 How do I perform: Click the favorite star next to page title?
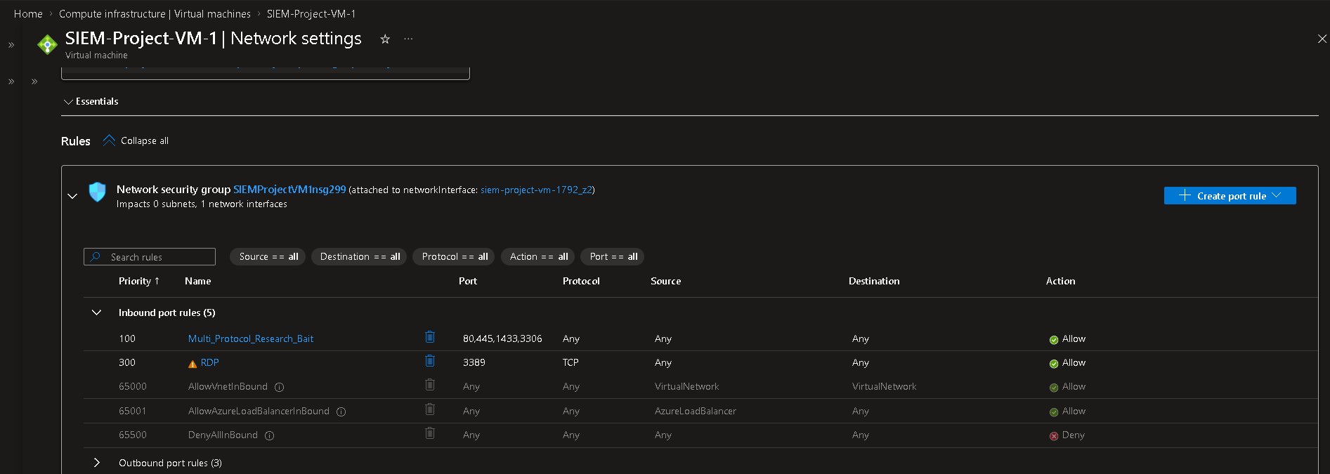385,39
